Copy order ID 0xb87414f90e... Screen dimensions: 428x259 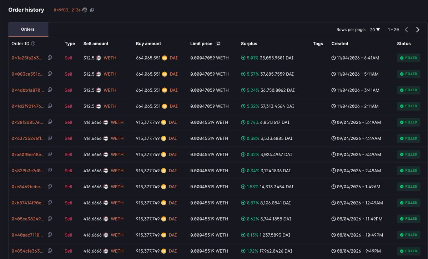pyautogui.click(x=50, y=203)
